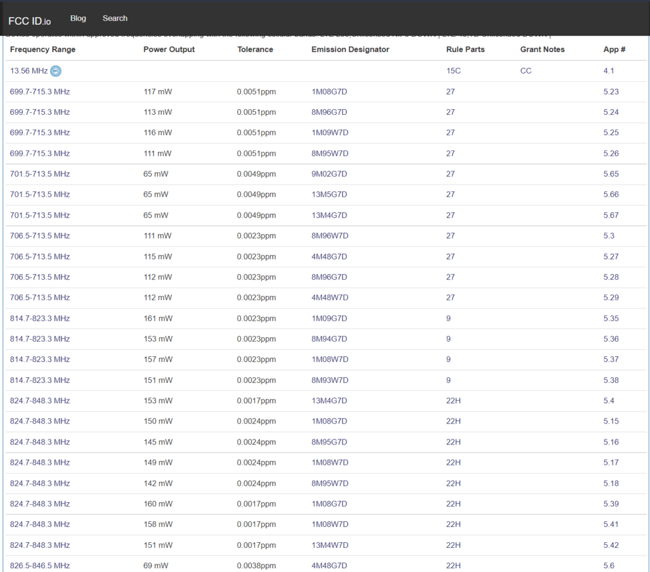The image size is (650, 572).
Task: Select tolerance 0.0038ppm
Action: [256, 566]
